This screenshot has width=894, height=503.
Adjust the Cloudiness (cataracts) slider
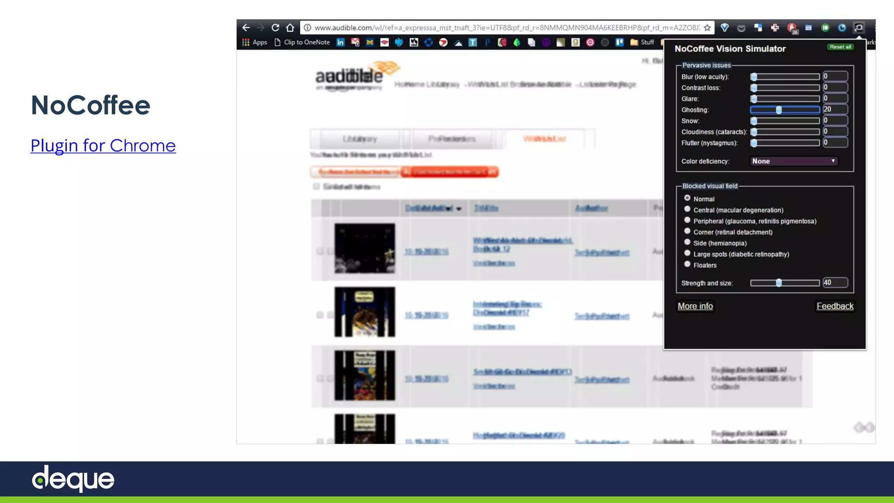[x=785, y=131]
